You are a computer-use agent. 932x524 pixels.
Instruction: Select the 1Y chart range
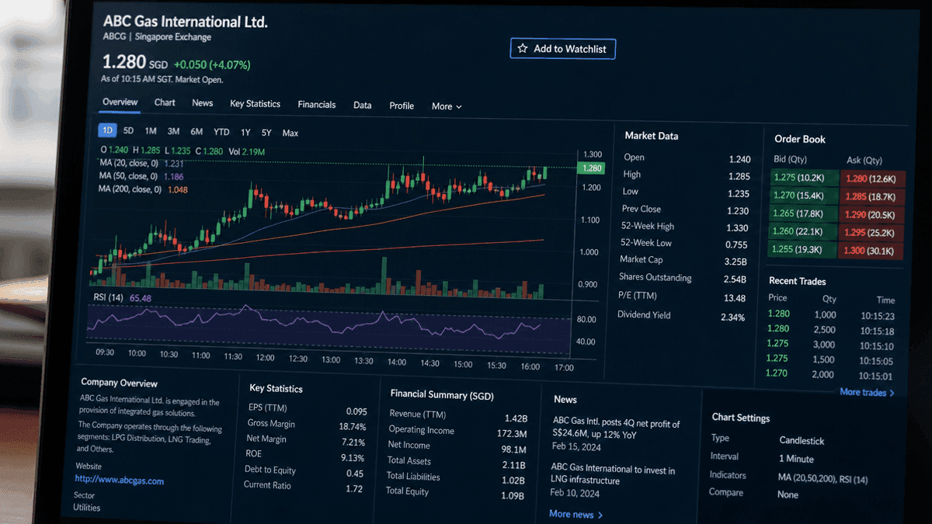pyautogui.click(x=245, y=133)
